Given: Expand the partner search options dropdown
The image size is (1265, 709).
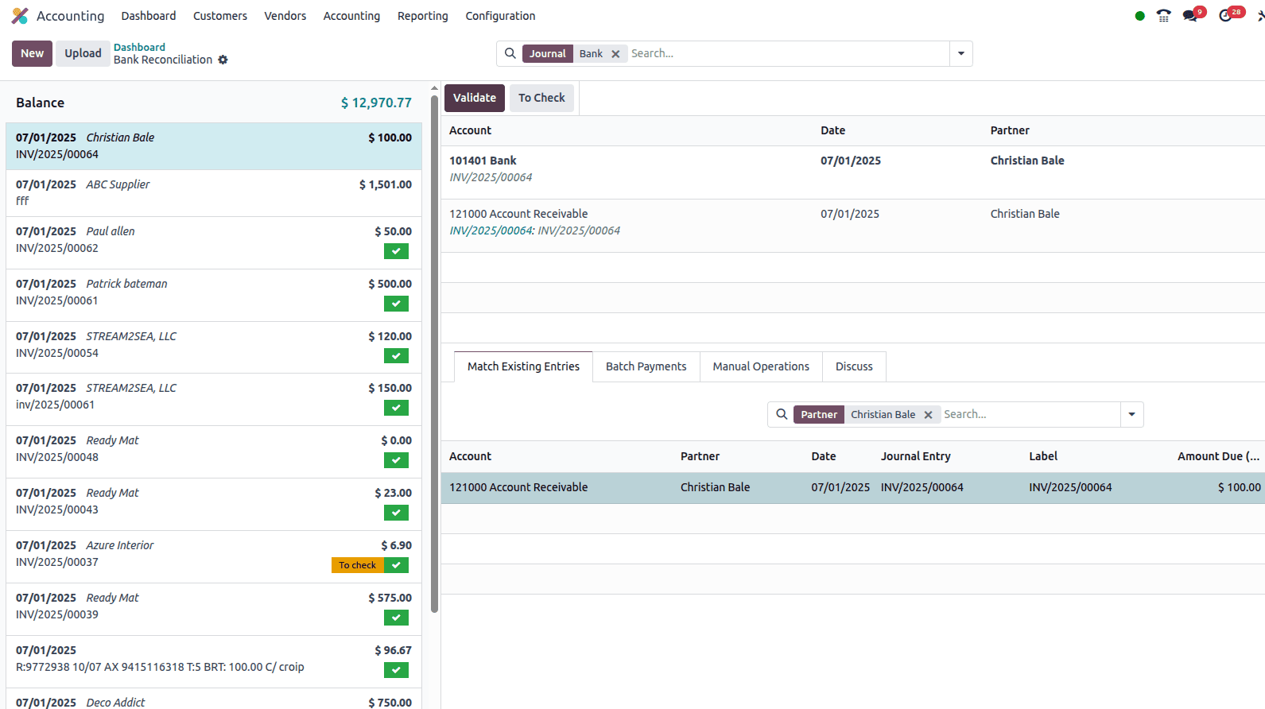Looking at the screenshot, I should tap(1131, 415).
